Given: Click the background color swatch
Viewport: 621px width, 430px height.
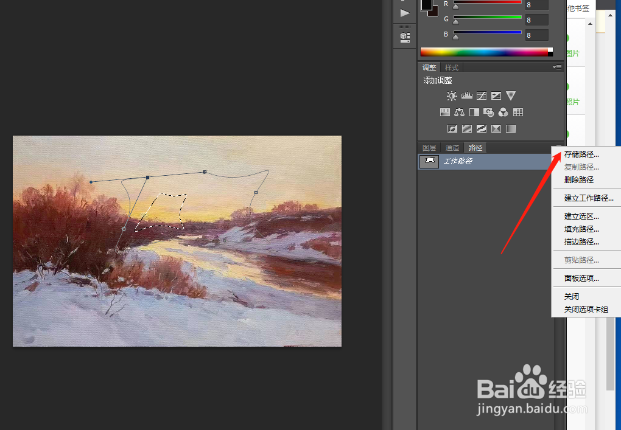Looking at the screenshot, I should point(435,12).
